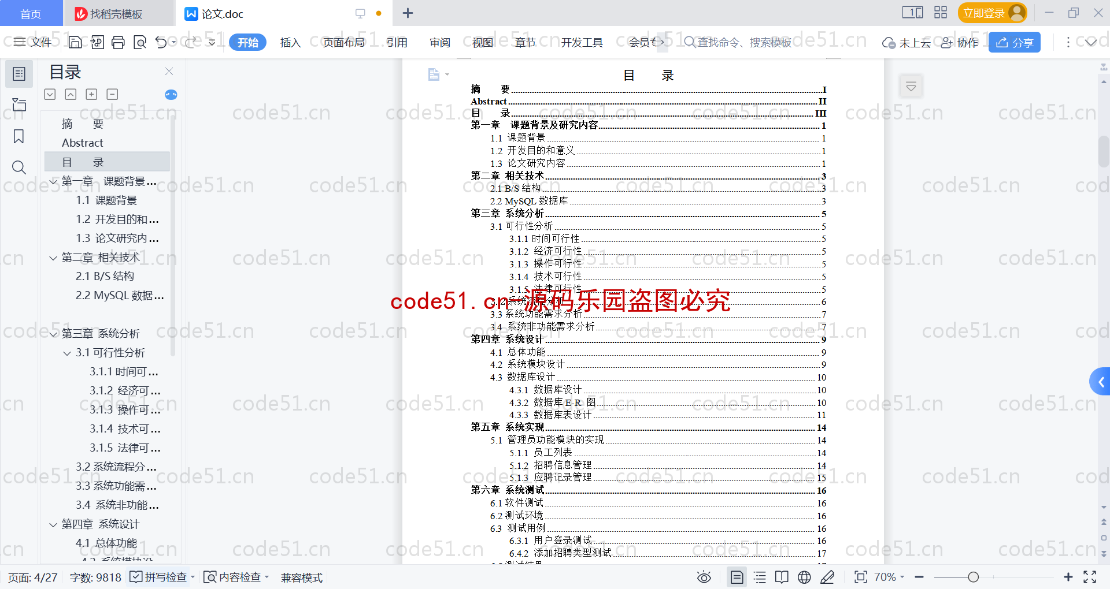Click the blue smart outline icon
Screen dimensions: 1110x589
(x=171, y=95)
